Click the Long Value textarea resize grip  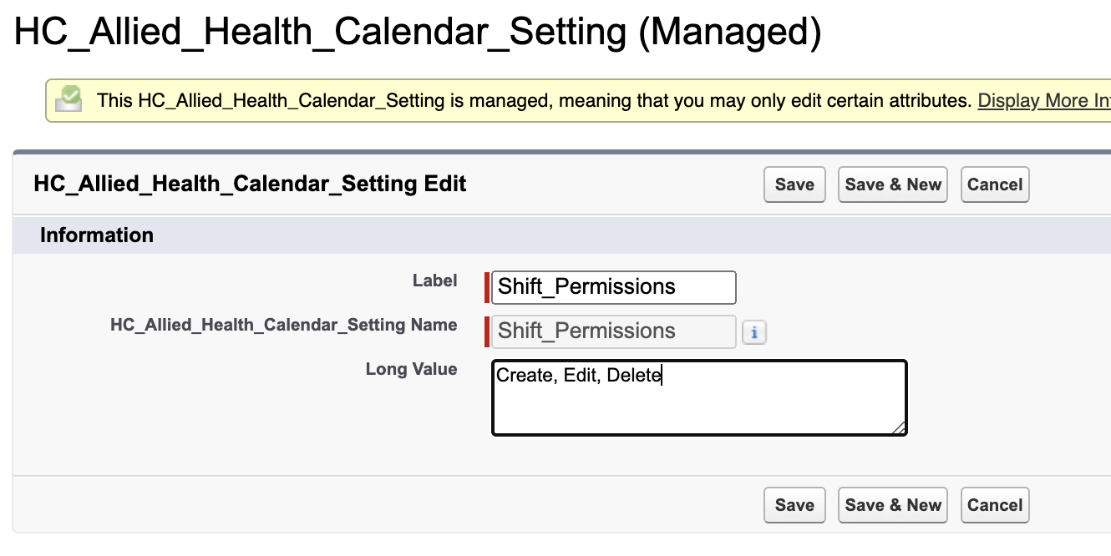[898, 427]
